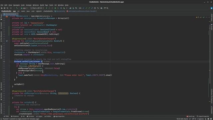Viewport: 213px width, 120px height.
Task: Click the MainActivity breadcrumb
Action: (x=60, y=11)
